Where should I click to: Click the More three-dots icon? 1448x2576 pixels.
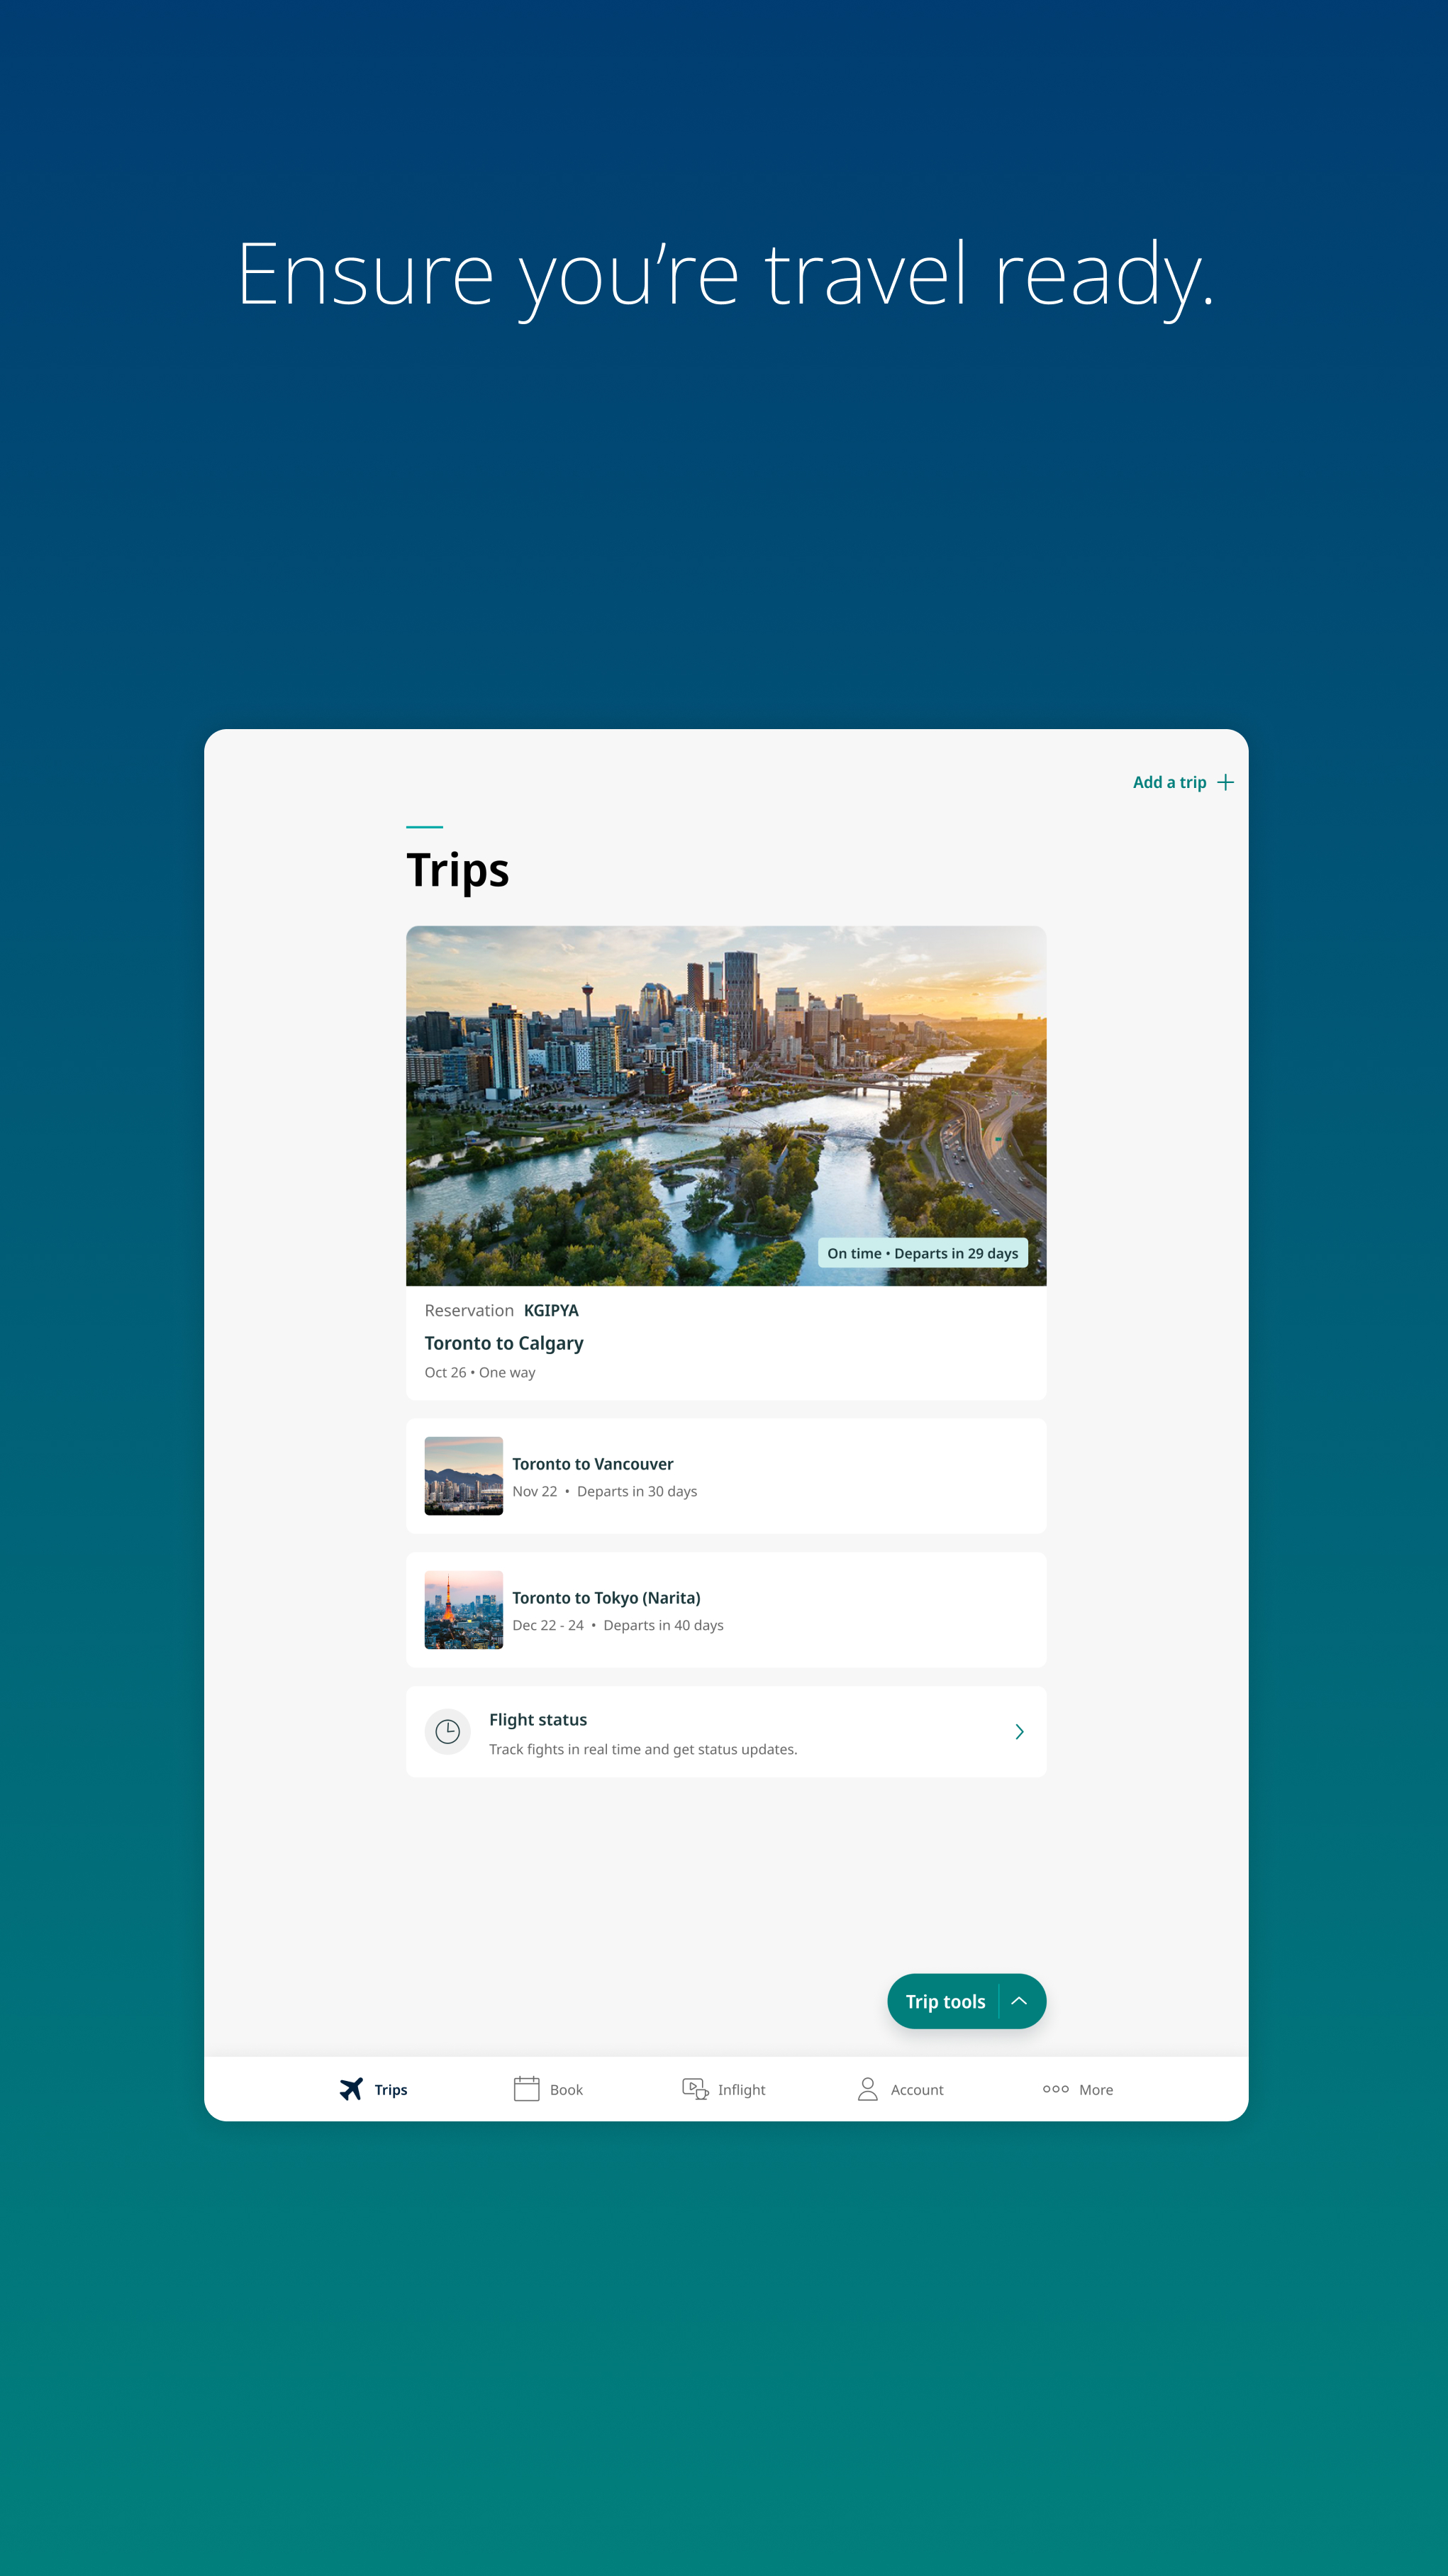point(1055,2089)
